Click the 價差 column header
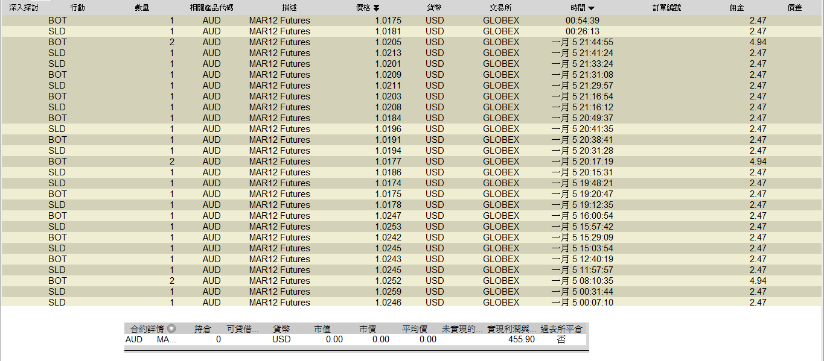This screenshot has height=361, width=824. click(794, 8)
